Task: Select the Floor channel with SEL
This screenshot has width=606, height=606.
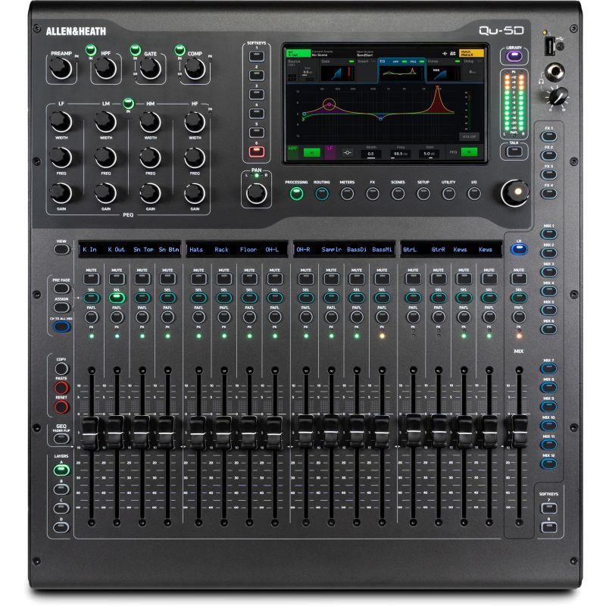Action: (249, 298)
